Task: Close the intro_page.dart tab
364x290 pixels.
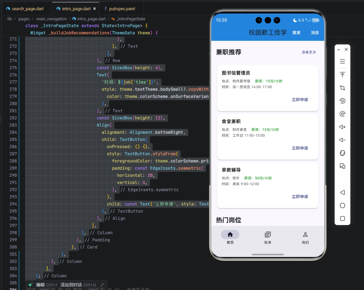Action: point(94,9)
